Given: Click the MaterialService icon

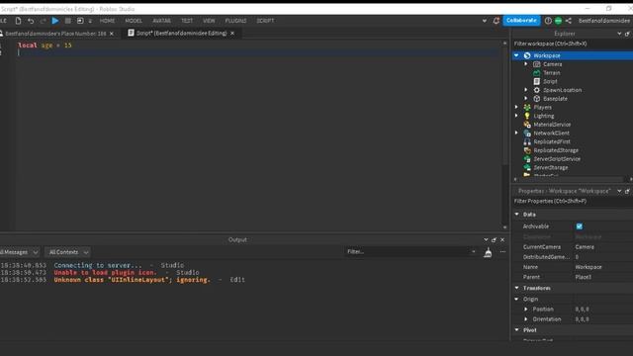Looking at the screenshot, I should coord(527,125).
